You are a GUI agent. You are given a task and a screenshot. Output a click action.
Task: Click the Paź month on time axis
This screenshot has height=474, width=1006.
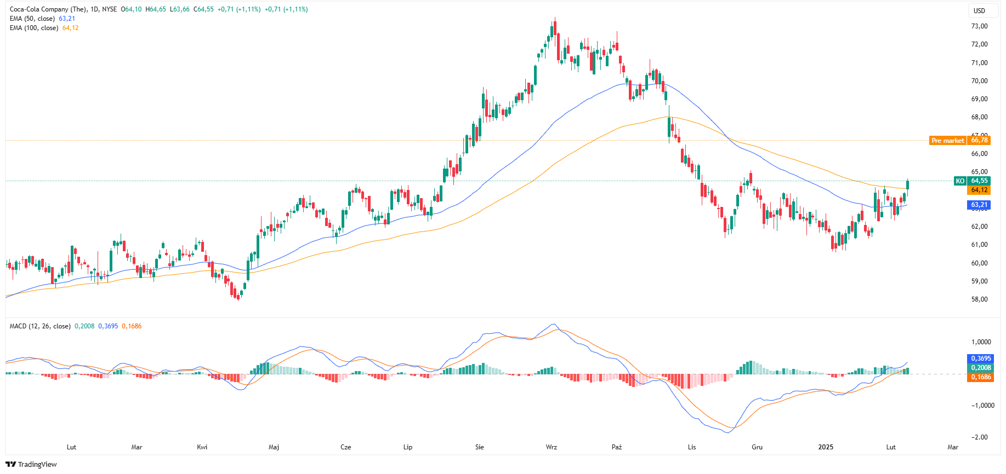pos(617,447)
